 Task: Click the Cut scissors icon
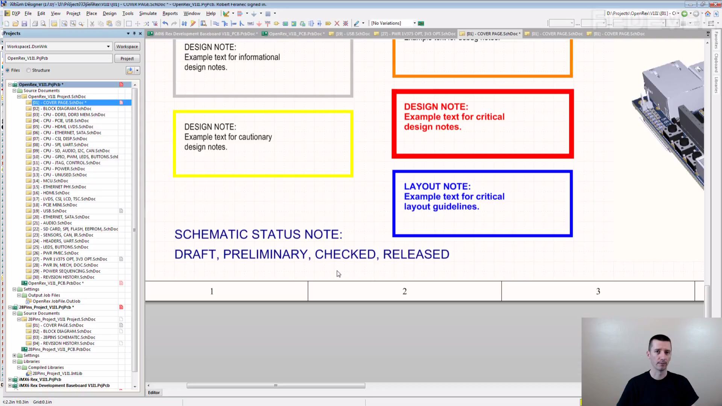(x=92, y=24)
